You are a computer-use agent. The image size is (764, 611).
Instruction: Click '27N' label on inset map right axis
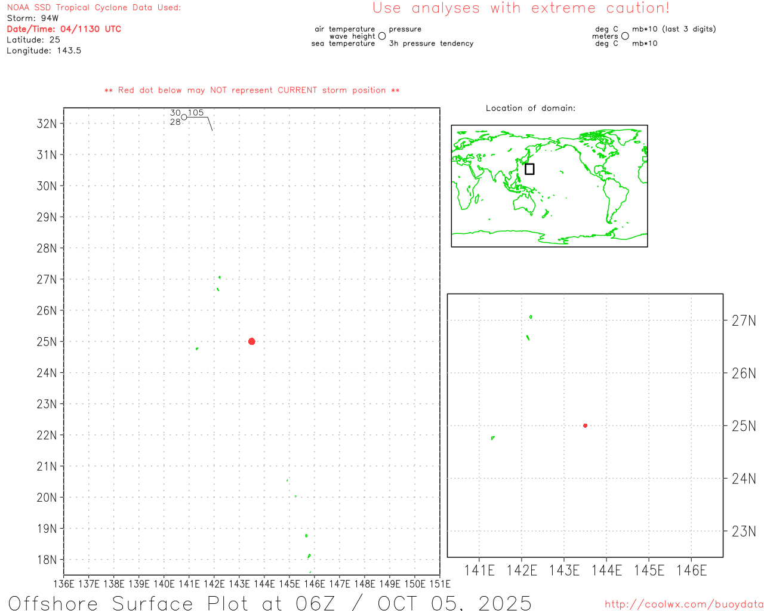tap(744, 321)
